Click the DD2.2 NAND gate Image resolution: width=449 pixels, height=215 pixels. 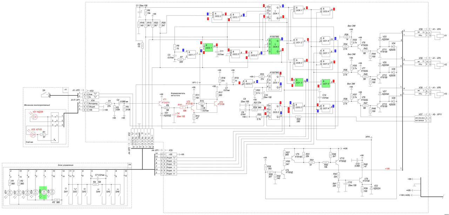(218, 15)
